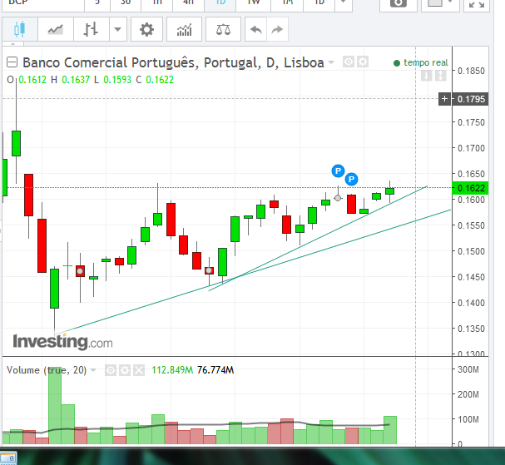This screenshot has height=465, width=505.
Task: Take a chart snapshot with the camera
Action: 399,5
